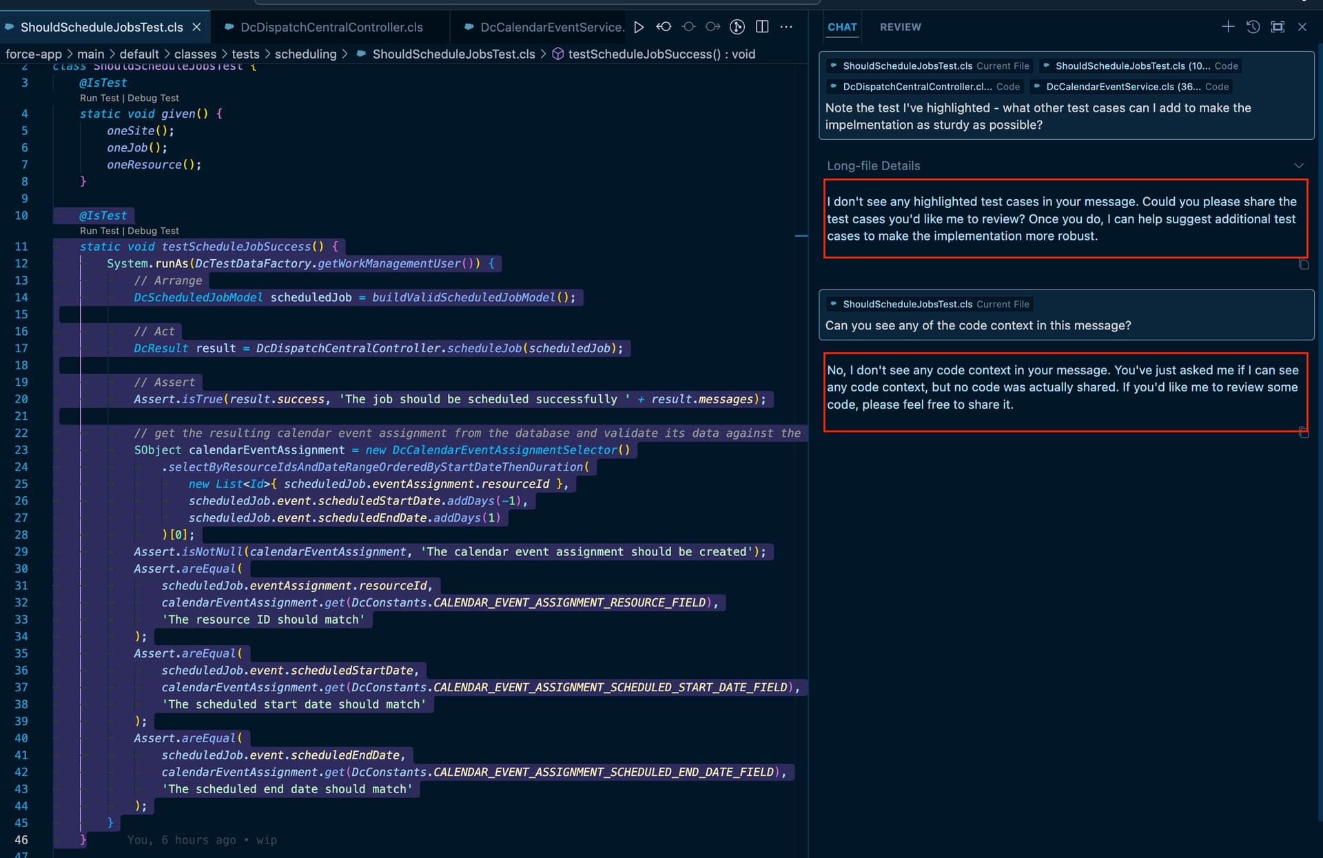Open chat history clock icon
This screenshot has width=1323, height=858.
(1253, 27)
